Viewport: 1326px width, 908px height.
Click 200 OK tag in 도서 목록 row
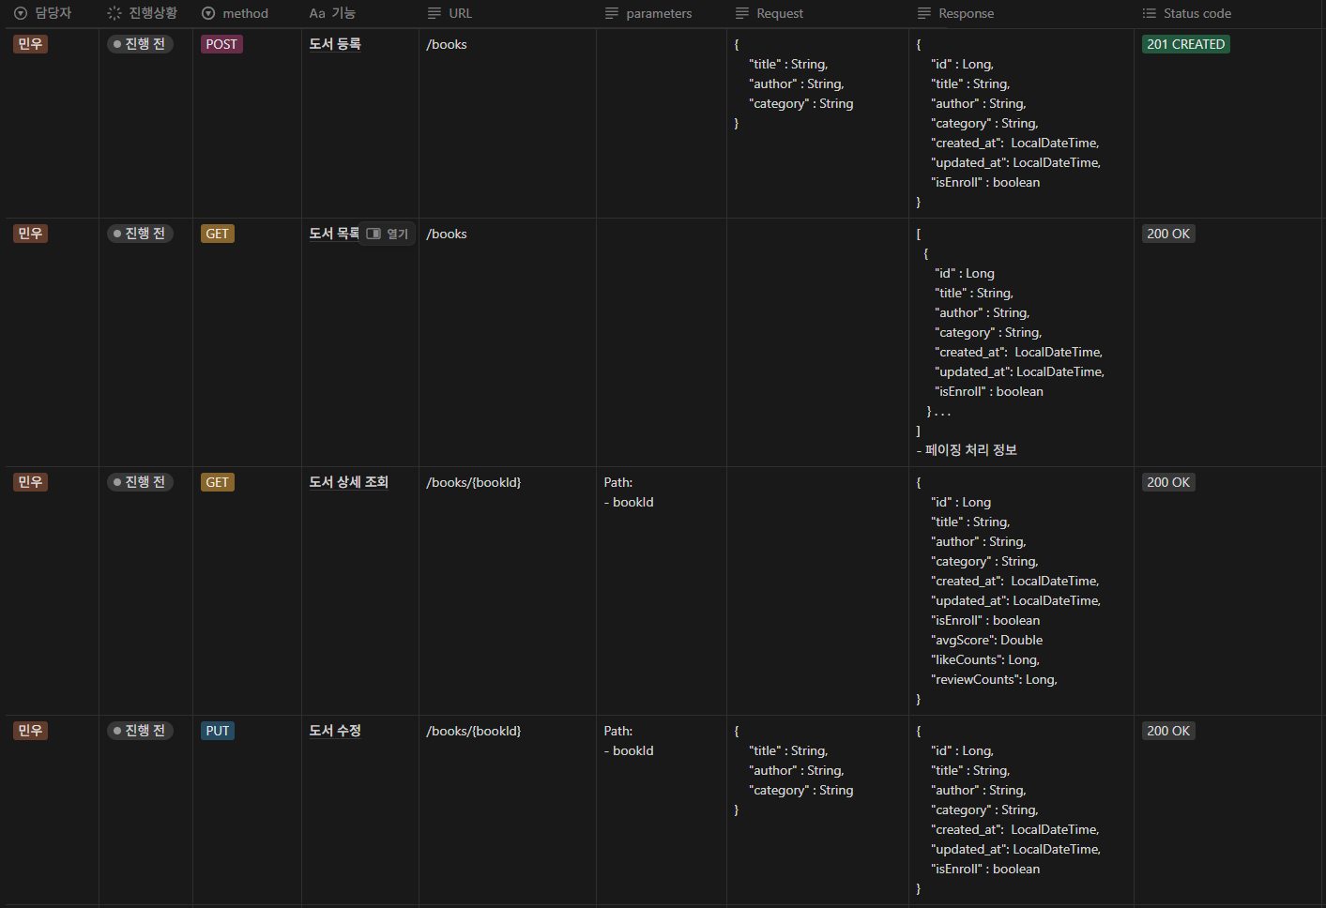click(x=1168, y=234)
